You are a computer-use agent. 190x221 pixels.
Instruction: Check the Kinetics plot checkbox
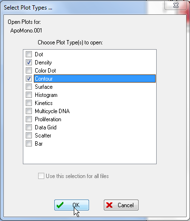point(29,103)
